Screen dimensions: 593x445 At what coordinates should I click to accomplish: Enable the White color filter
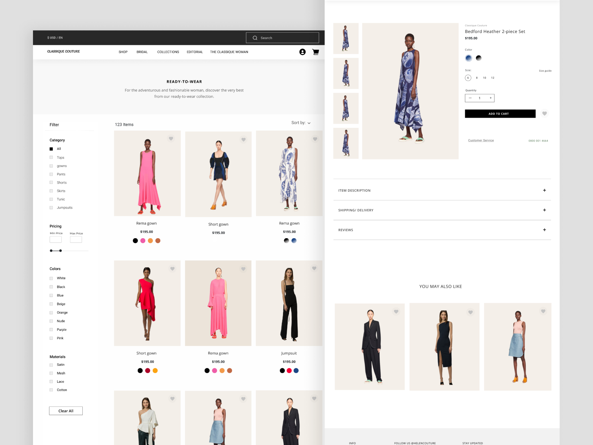point(51,278)
